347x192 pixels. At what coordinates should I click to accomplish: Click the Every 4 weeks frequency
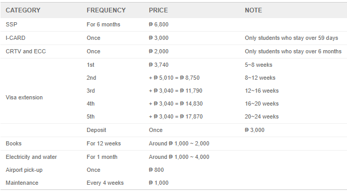105,183
